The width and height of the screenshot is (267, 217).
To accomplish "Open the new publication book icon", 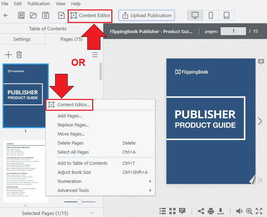I will [x=21, y=15].
